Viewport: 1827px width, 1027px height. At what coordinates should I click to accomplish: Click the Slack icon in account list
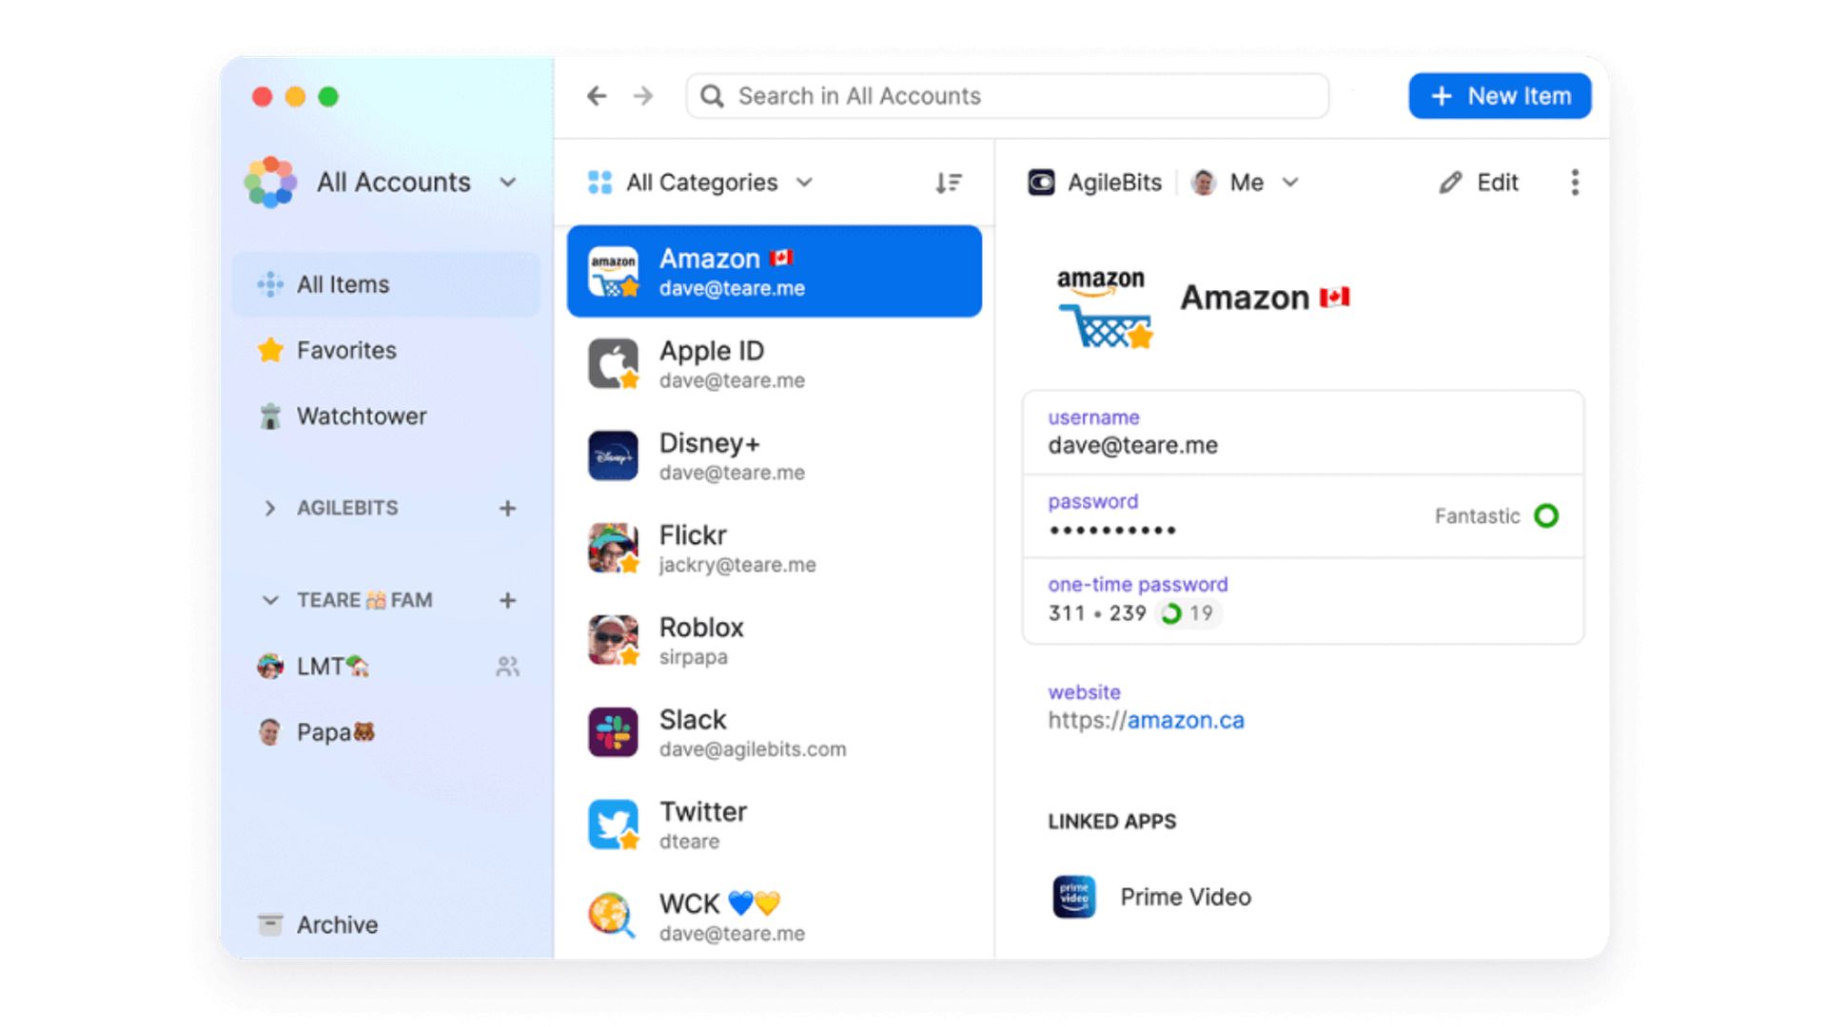click(x=616, y=732)
